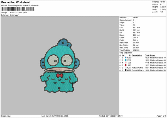Image resolution: width=167 pixels, height=118 pixels.
Task: Click the 'Natural White' description
Action: click(x=137, y=68)
